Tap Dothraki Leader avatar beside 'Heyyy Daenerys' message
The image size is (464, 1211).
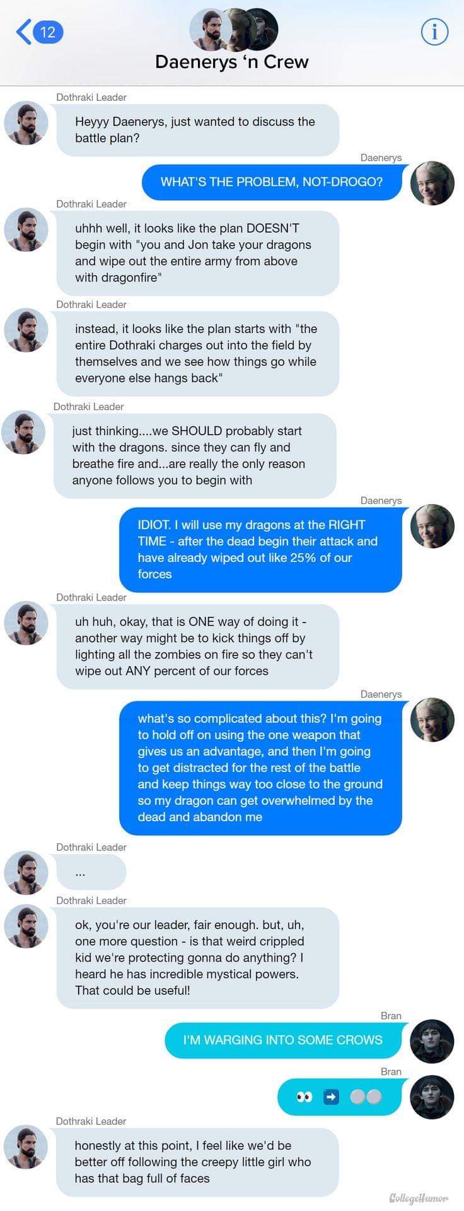coord(26,122)
